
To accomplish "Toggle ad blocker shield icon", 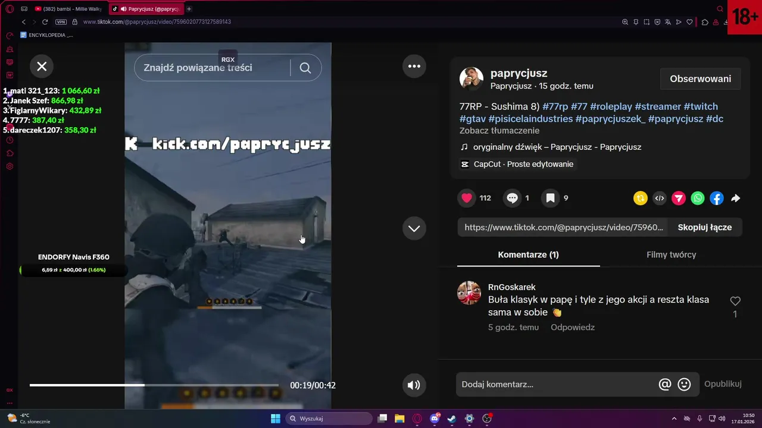I will point(657,22).
